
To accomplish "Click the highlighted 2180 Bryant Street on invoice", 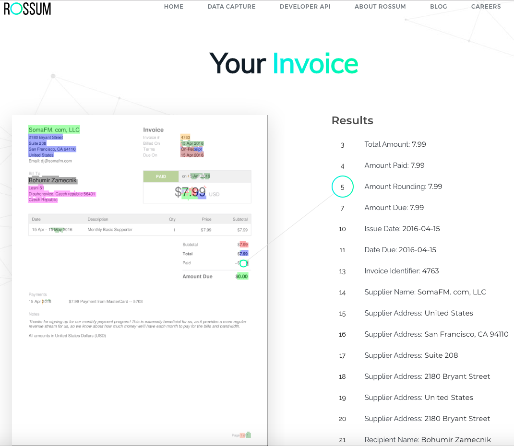I will click(x=46, y=138).
